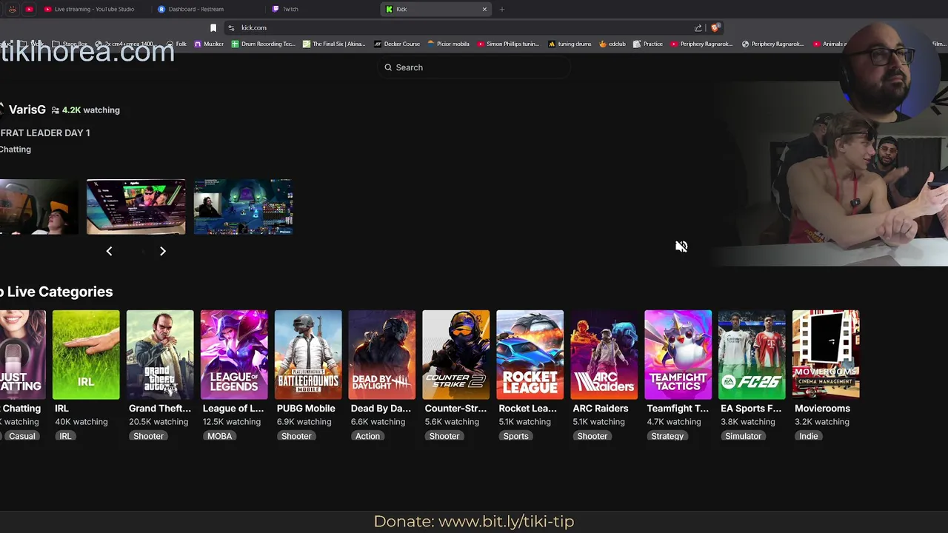Click the Top Live Categories heading
948x533 pixels.
point(56,292)
